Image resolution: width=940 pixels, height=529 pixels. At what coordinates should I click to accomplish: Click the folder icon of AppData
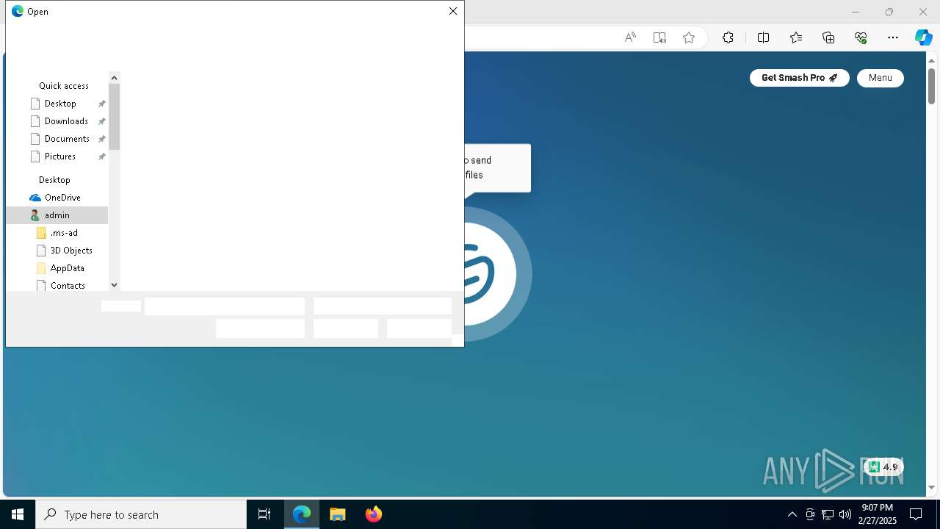click(x=41, y=268)
